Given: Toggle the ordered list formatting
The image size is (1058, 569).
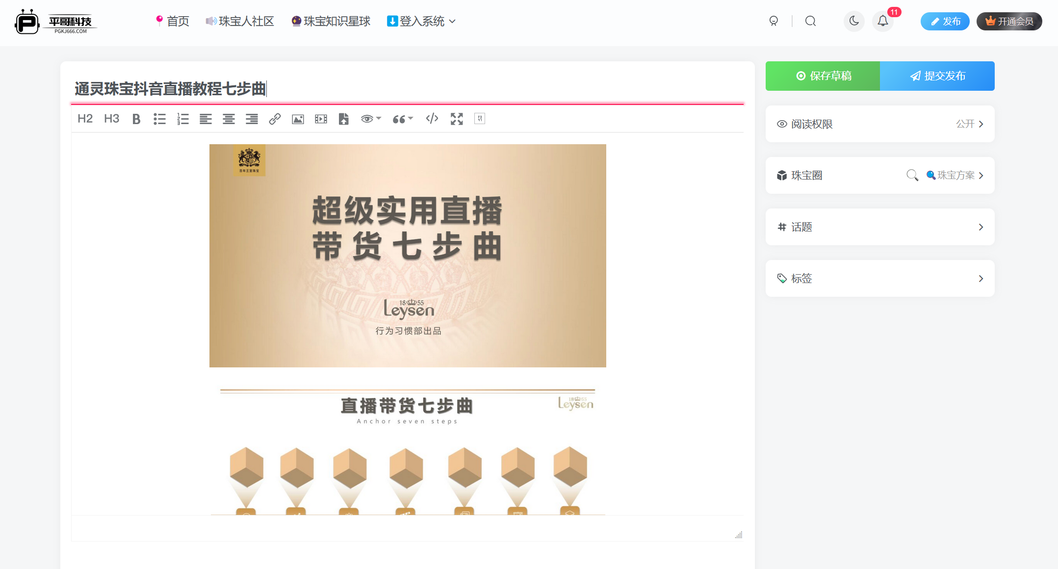Looking at the screenshot, I should tap(182, 119).
